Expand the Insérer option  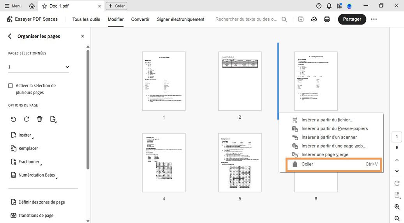[x=22, y=135]
